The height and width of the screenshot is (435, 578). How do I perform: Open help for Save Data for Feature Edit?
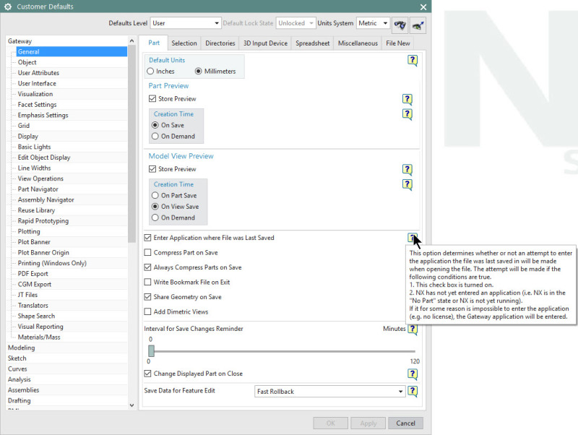(413, 391)
